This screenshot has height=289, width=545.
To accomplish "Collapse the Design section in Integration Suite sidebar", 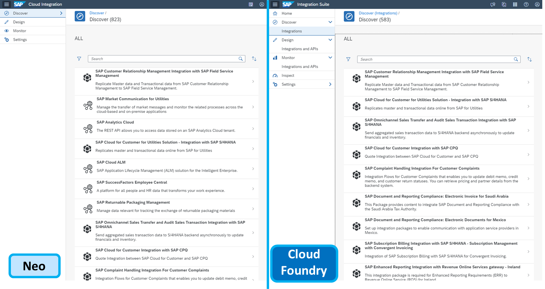I will (330, 40).
